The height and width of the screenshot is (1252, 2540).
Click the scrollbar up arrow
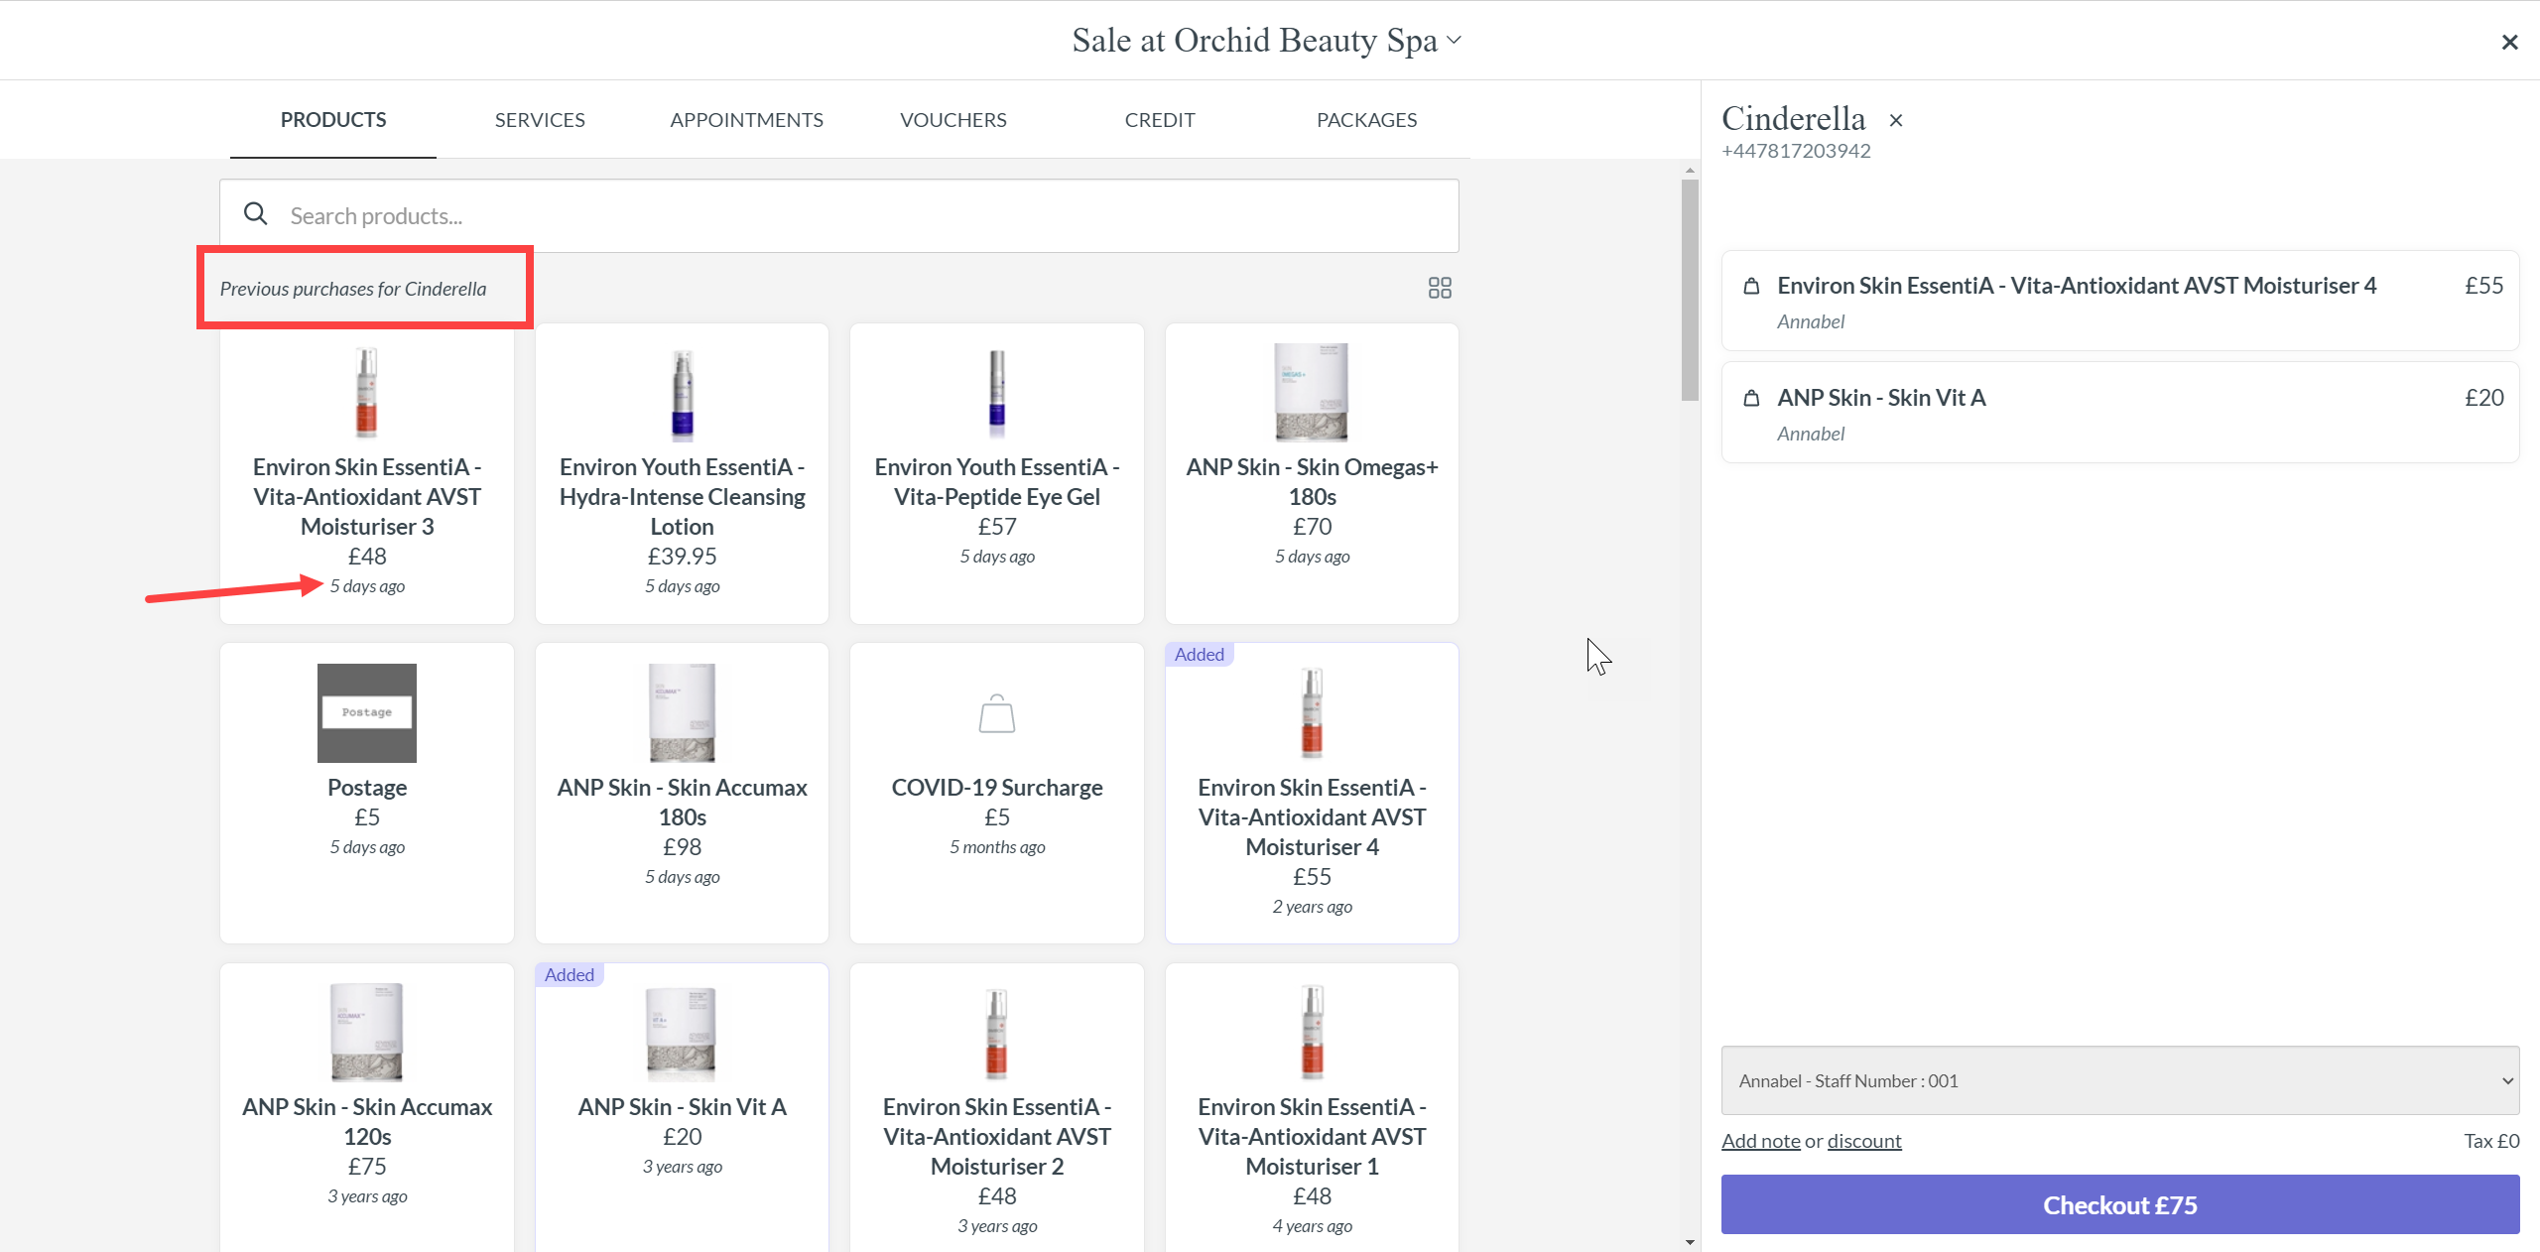click(1690, 171)
